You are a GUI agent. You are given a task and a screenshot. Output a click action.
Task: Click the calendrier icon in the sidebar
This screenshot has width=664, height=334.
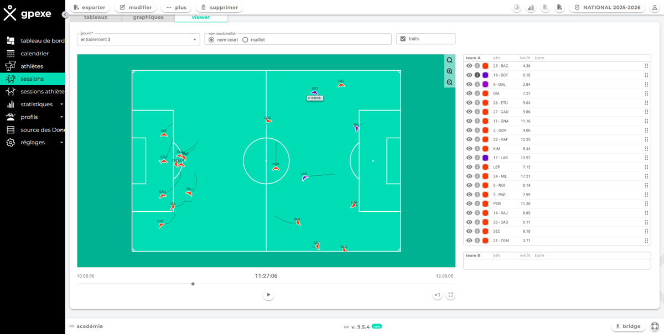[9, 53]
